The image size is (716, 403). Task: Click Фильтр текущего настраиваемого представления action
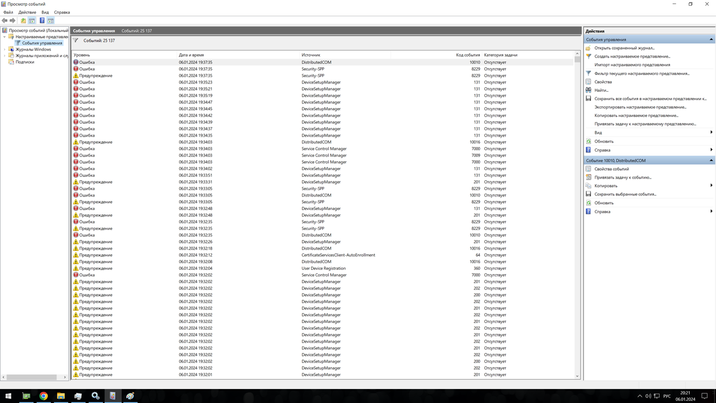pos(642,73)
